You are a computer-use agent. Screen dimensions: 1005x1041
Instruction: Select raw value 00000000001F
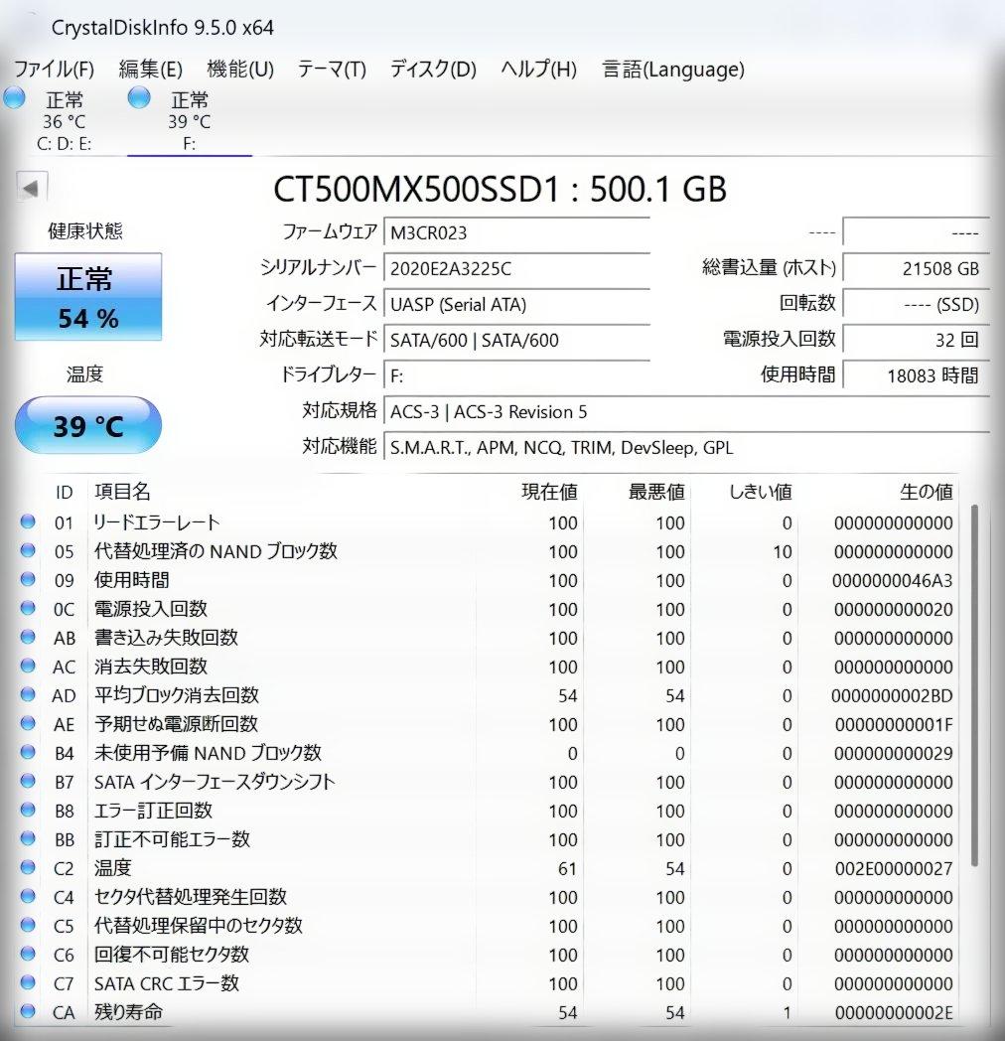(894, 724)
